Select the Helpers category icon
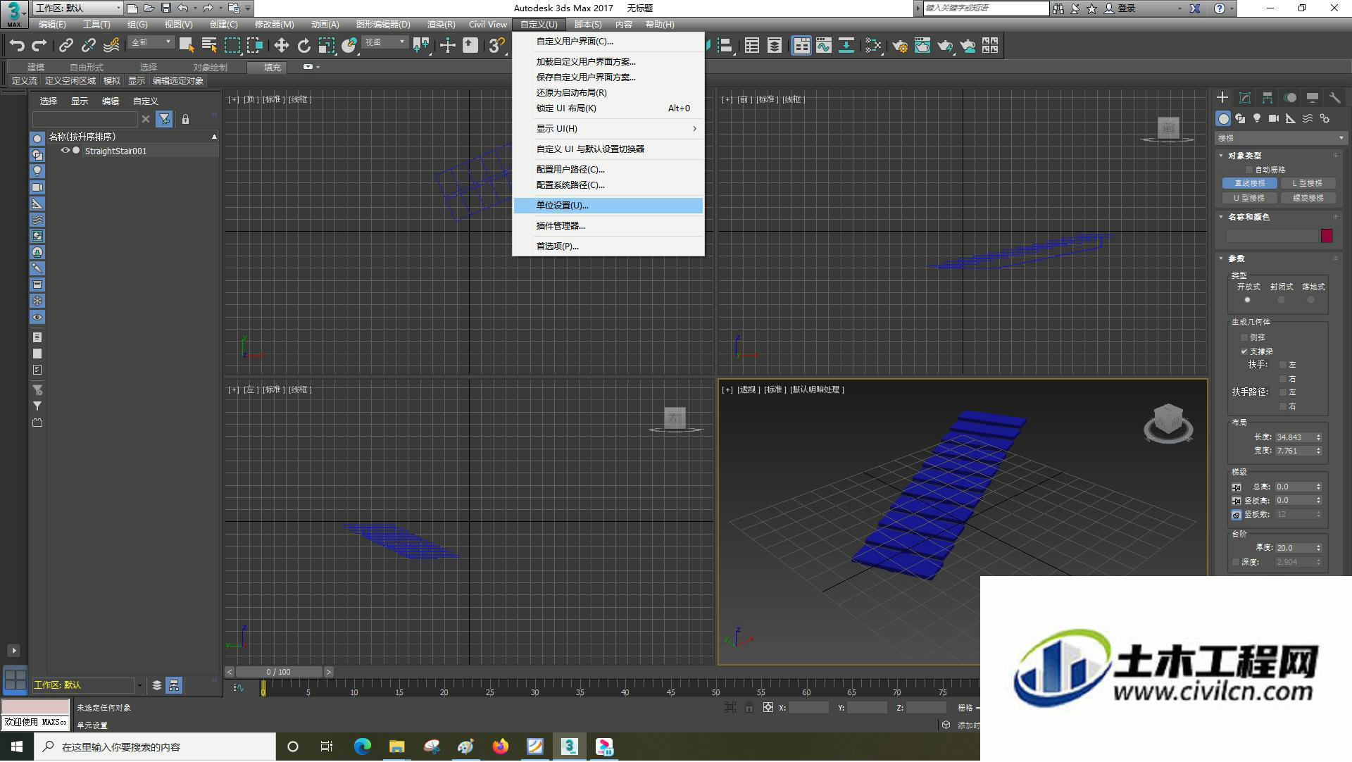The image size is (1352, 762). click(1291, 119)
